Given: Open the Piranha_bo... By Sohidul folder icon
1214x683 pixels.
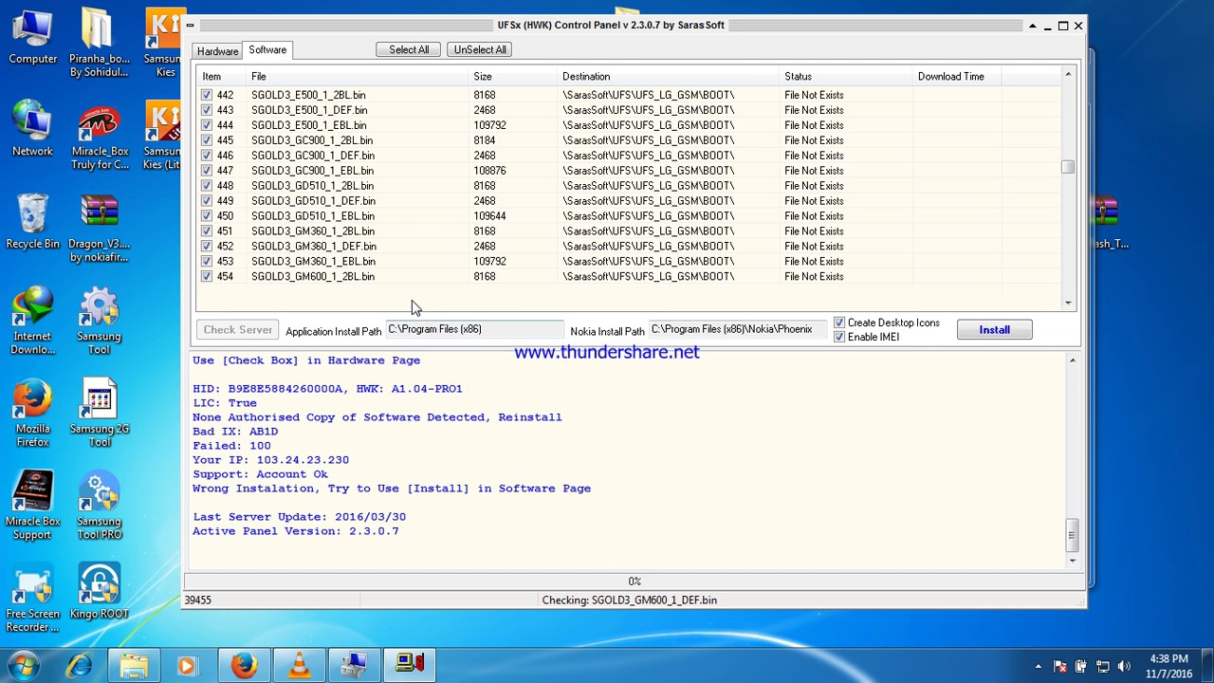Looking at the screenshot, I should point(99,45).
